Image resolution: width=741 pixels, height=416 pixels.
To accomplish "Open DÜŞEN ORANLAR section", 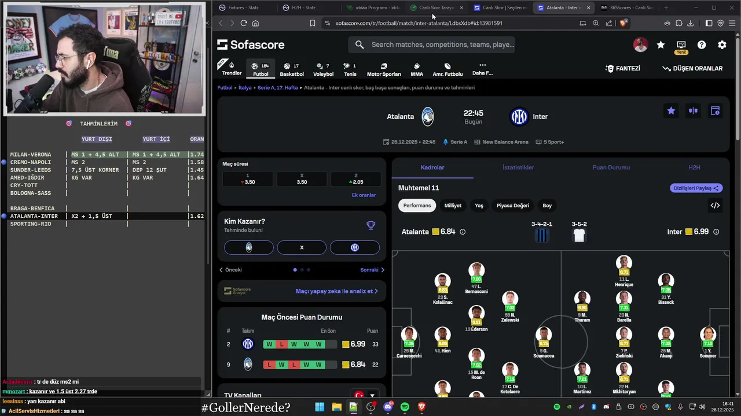I will point(692,68).
